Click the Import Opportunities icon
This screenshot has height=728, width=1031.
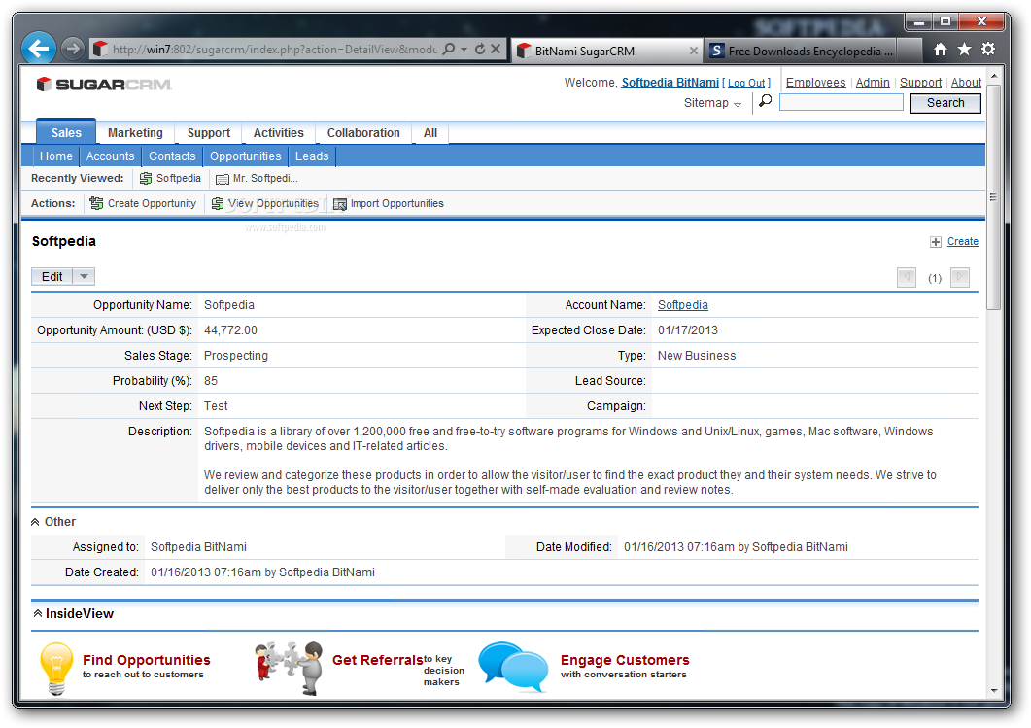[x=339, y=204]
